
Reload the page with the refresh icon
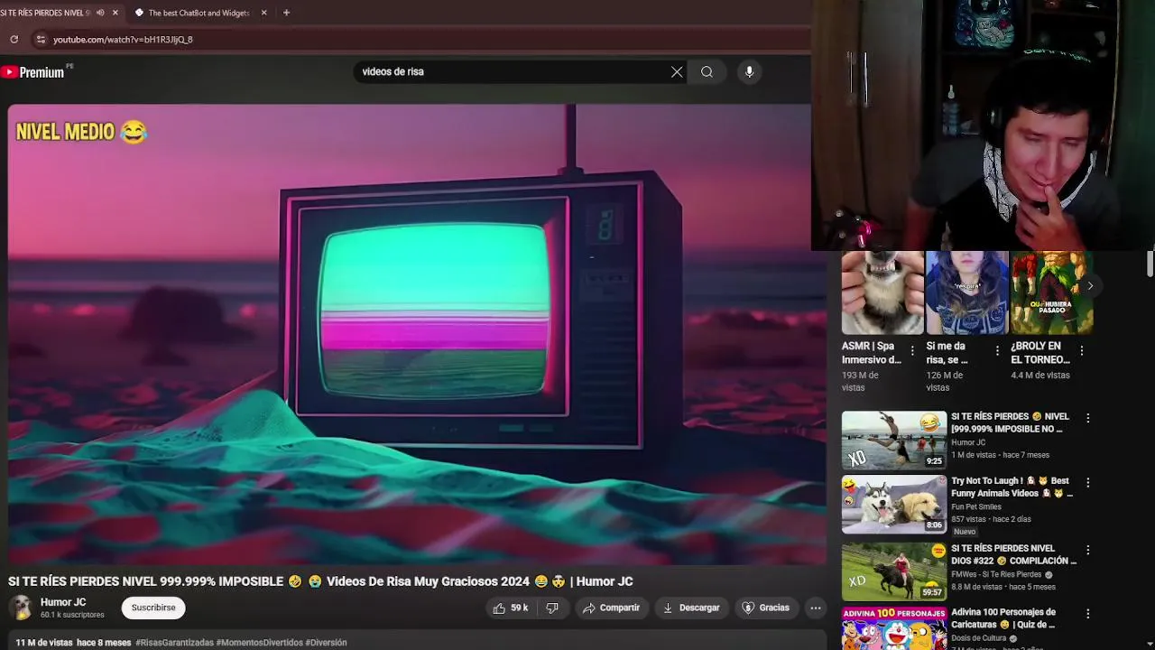coord(14,40)
